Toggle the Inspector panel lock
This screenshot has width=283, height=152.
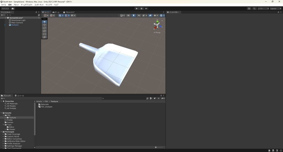278,12
